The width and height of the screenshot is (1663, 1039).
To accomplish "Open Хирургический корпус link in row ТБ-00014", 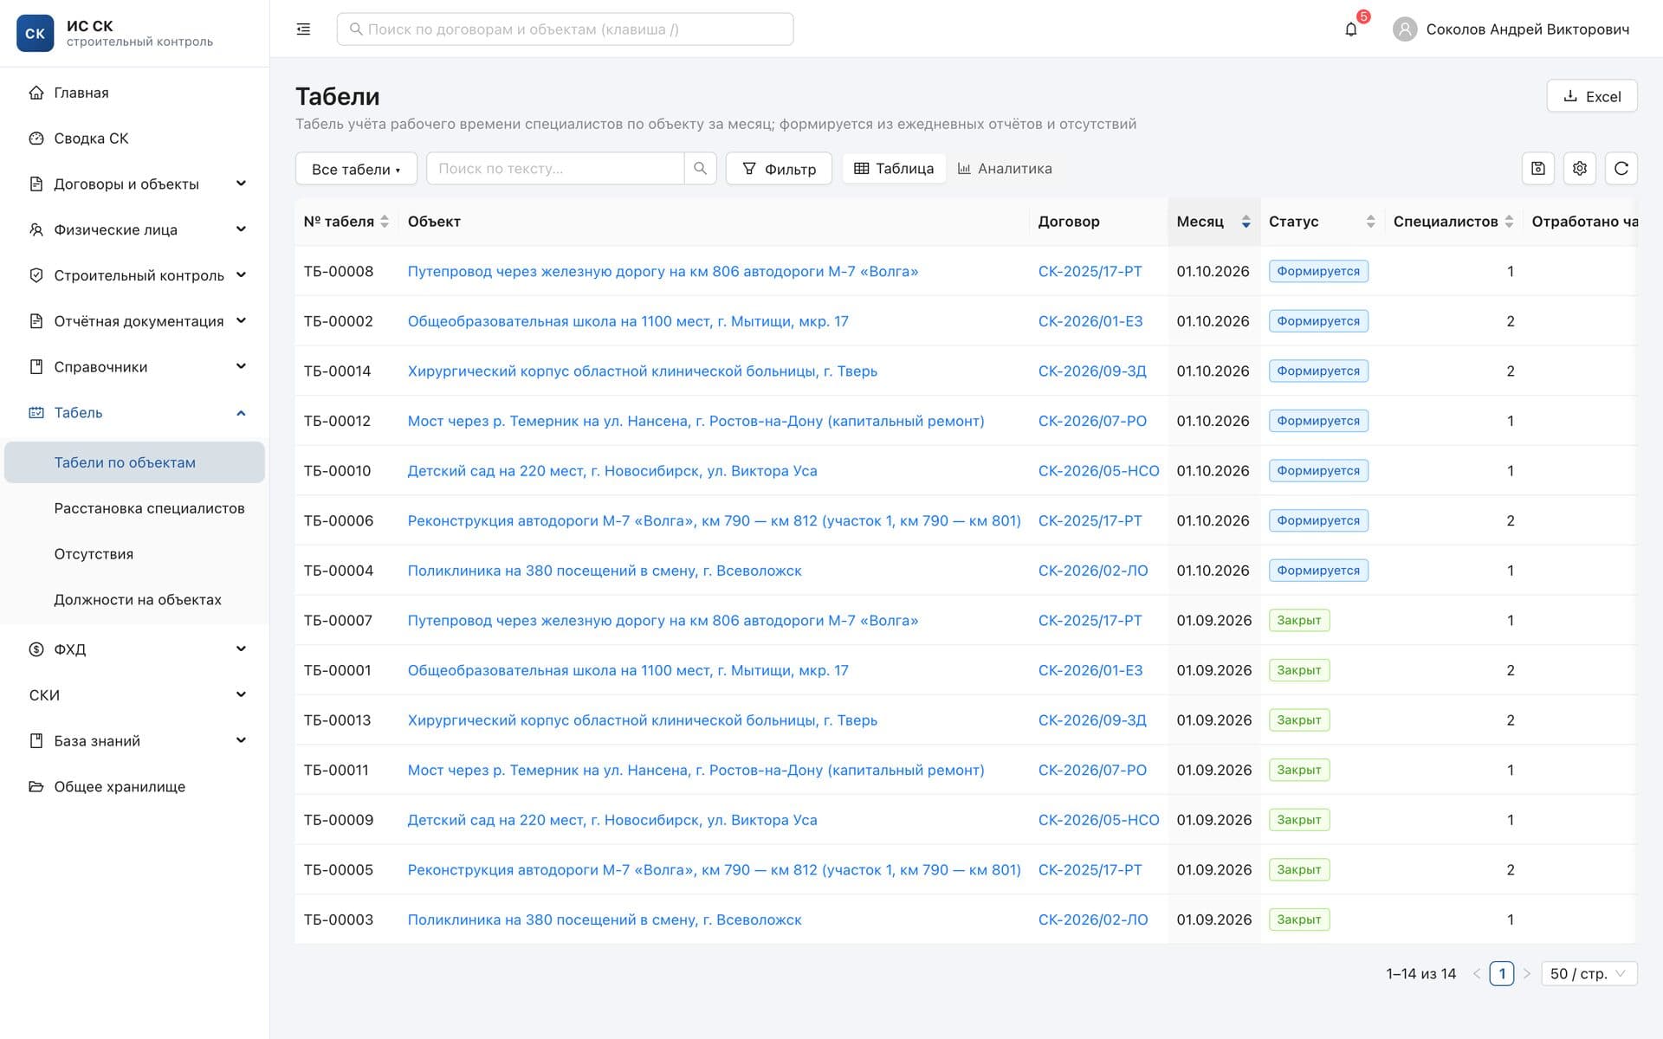I will pos(642,371).
